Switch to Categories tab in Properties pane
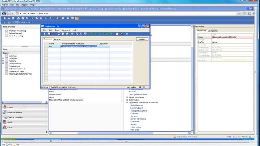The height and width of the screenshot is (146, 260). 212,31
